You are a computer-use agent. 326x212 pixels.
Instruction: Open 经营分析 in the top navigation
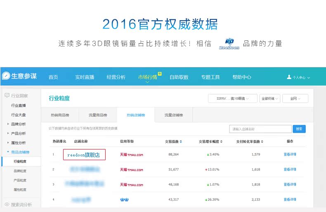point(116,77)
